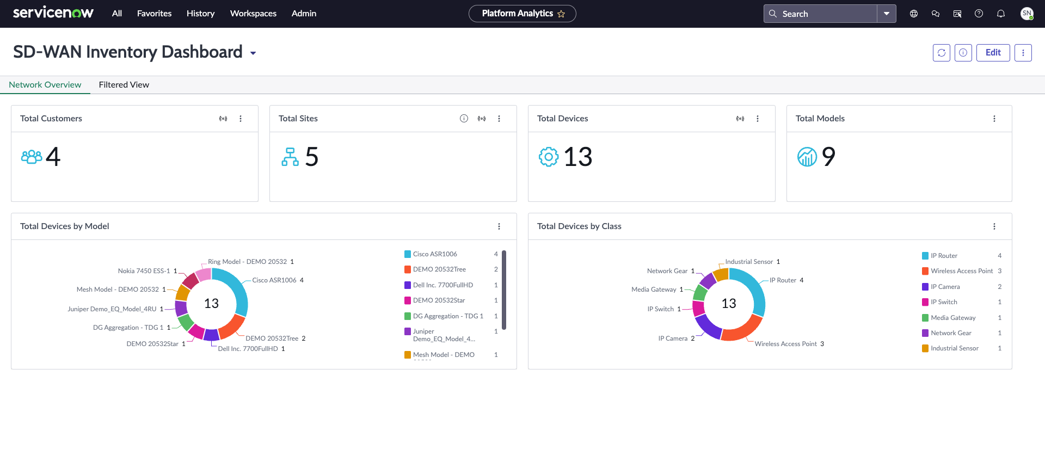
Task: Click the Edit button
Action: [993, 53]
